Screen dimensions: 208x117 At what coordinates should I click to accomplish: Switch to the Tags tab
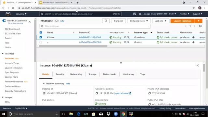pyautogui.click(x=143, y=74)
